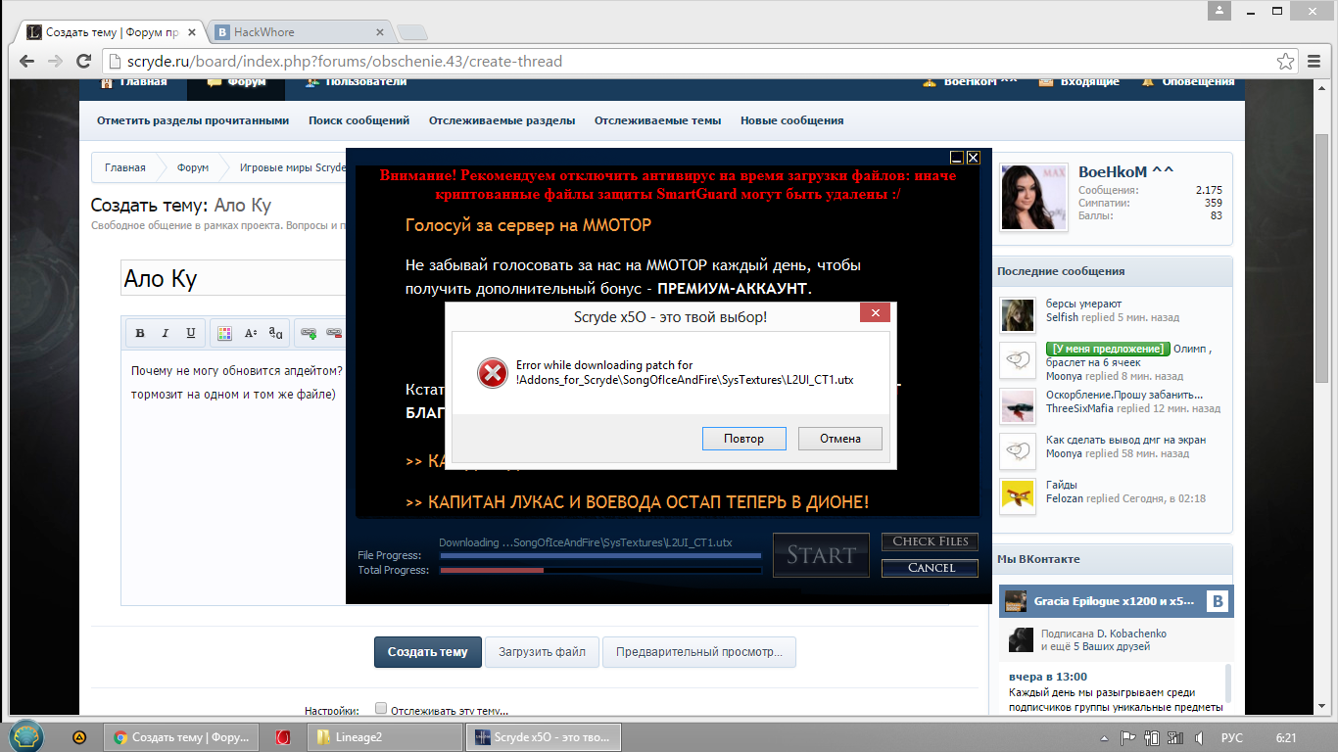Image resolution: width=1338 pixels, height=752 pixels.
Task: Open the Chrome menu button
Action: coord(1315,62)
